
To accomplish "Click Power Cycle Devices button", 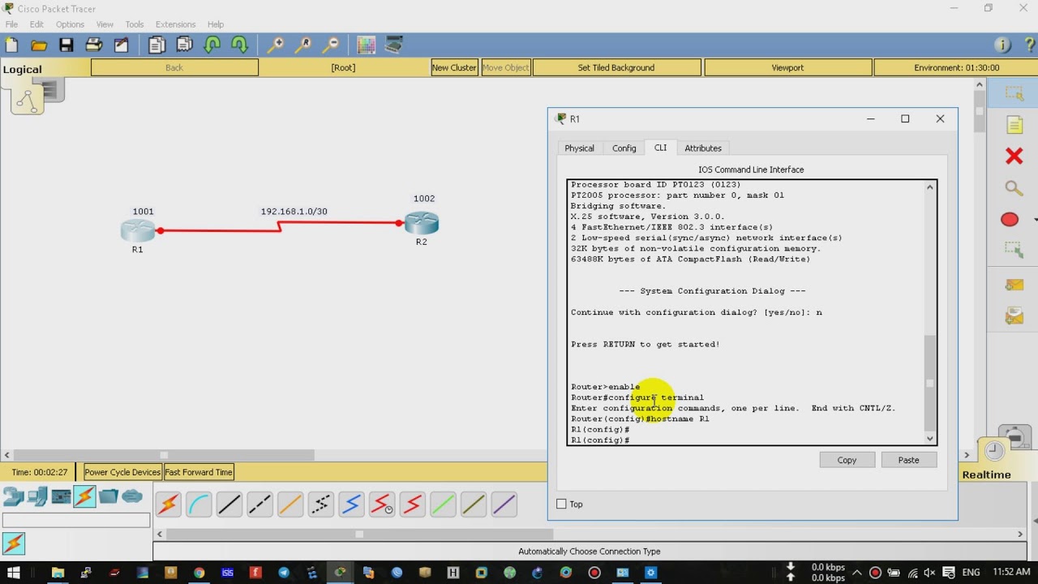I will click(122, 472).
